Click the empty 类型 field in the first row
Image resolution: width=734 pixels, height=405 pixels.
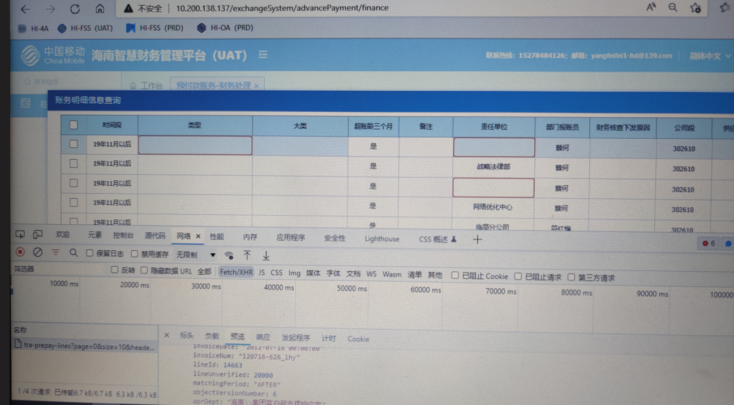[195, 145]
